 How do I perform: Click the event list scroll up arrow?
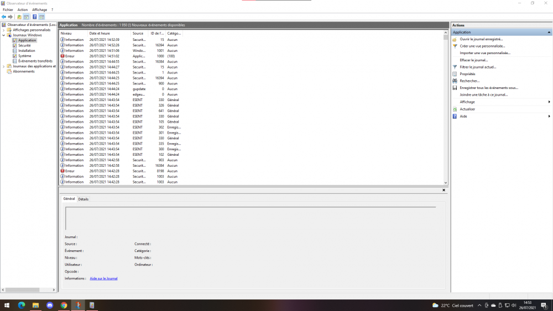point(446,33)
